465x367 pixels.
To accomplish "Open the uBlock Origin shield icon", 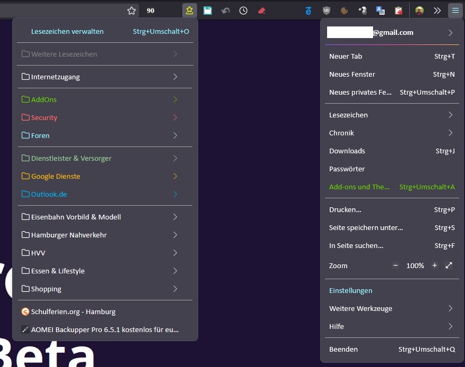I will (x=327, y=11).
